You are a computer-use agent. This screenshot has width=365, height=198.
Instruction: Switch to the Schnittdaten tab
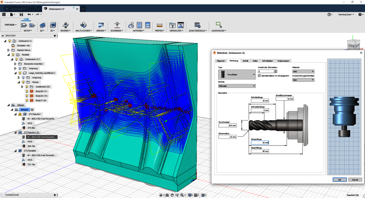[x=268, y=61]
